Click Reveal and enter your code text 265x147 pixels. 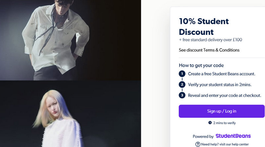(x=225, y=95)
